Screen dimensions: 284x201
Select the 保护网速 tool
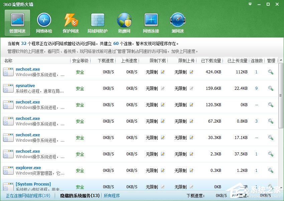point(70,22)
